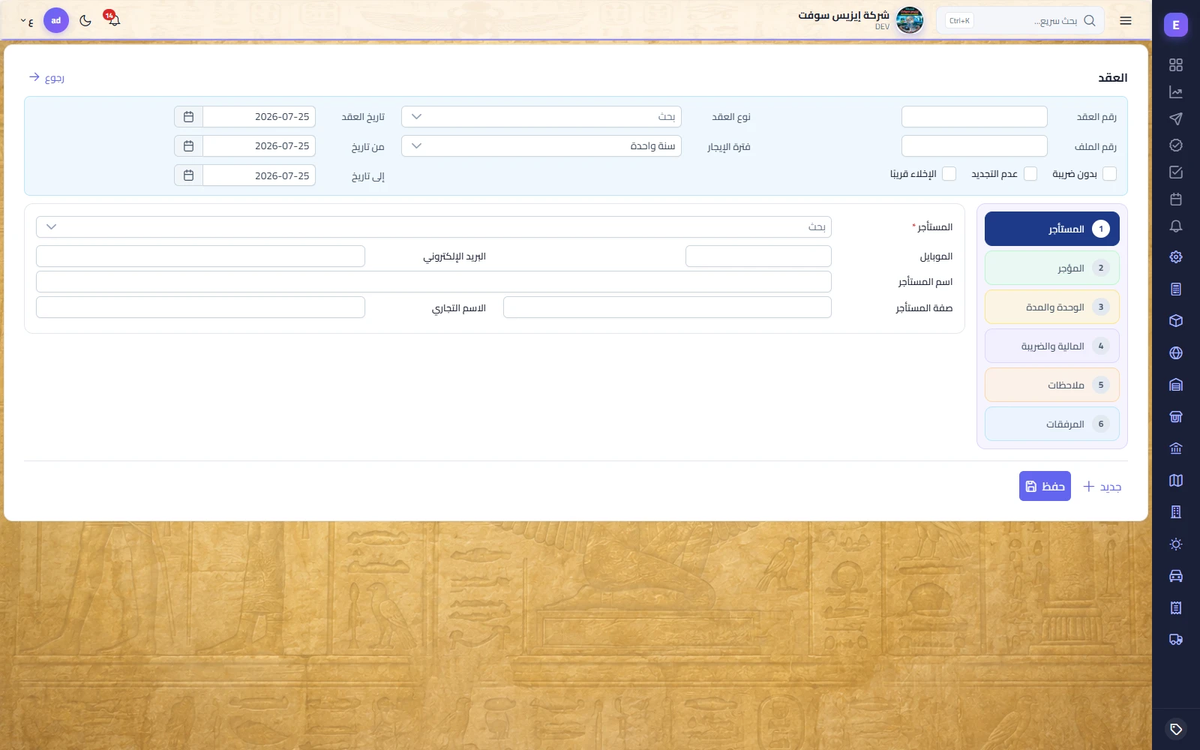
Task: Open calendar picker for 'تاريخ العقد'
Action: pos(188,117)
